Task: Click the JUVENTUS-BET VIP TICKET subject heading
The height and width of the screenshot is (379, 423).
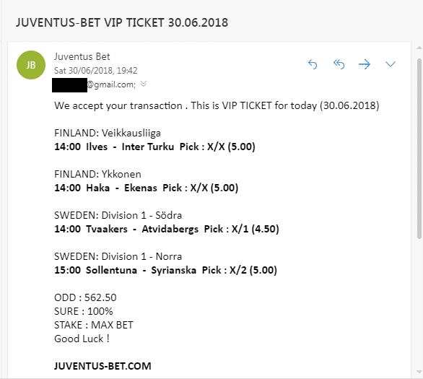Action: (x=122, y=22)
